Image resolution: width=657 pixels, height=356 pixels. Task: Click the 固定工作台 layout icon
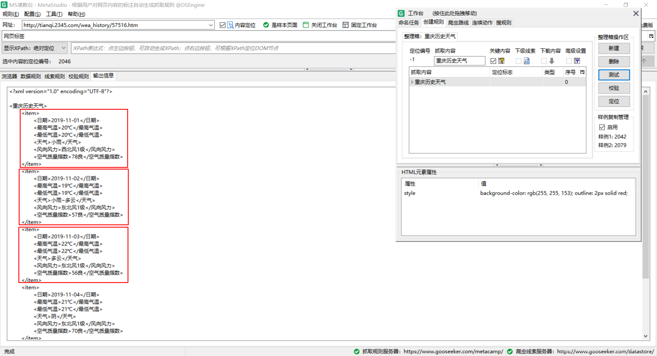346,25
